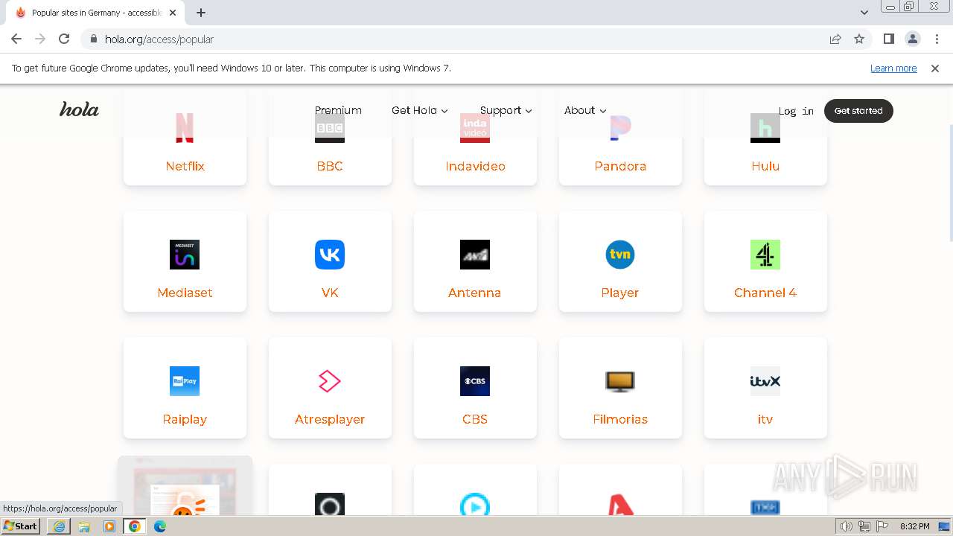The width and height of the screenshot is (953, 536).
Task: Open the partially visible preview thumbnail
Action: (185, 486)
